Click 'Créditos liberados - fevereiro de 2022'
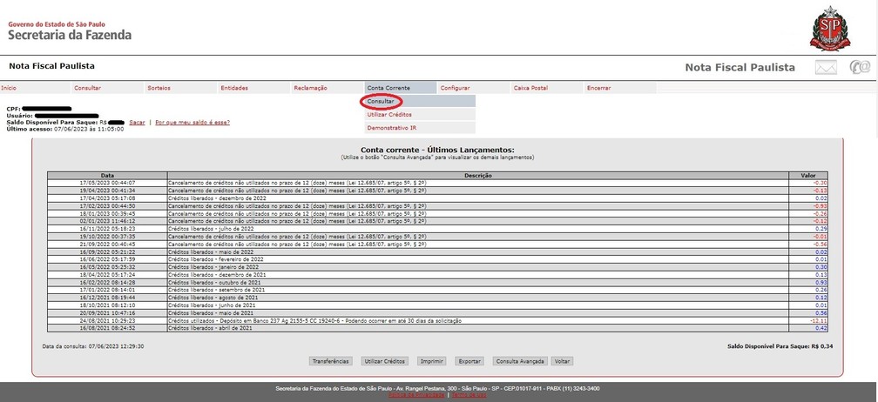 point(216,259)
